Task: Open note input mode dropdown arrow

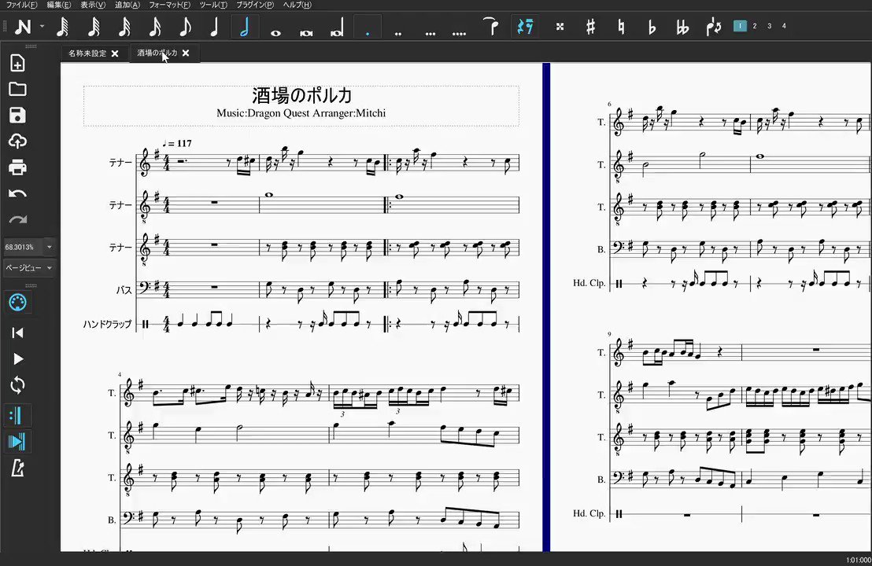Action: coord(42,26)
